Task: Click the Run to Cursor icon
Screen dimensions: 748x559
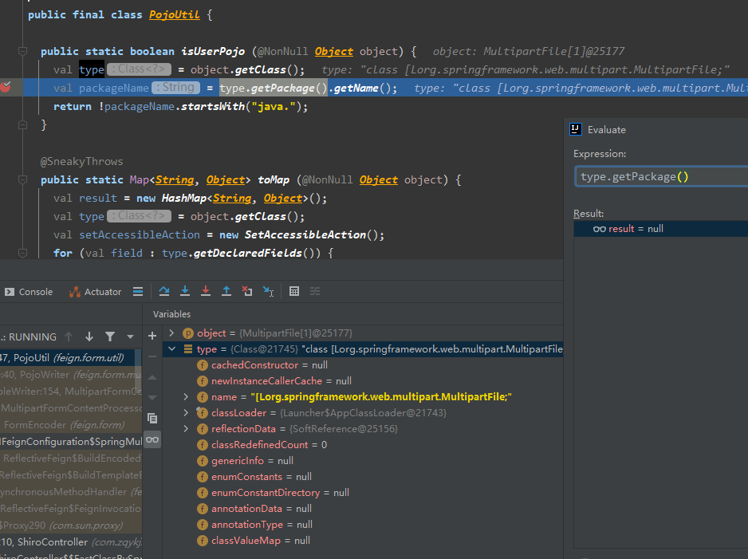Action: (x=268, y=292)
